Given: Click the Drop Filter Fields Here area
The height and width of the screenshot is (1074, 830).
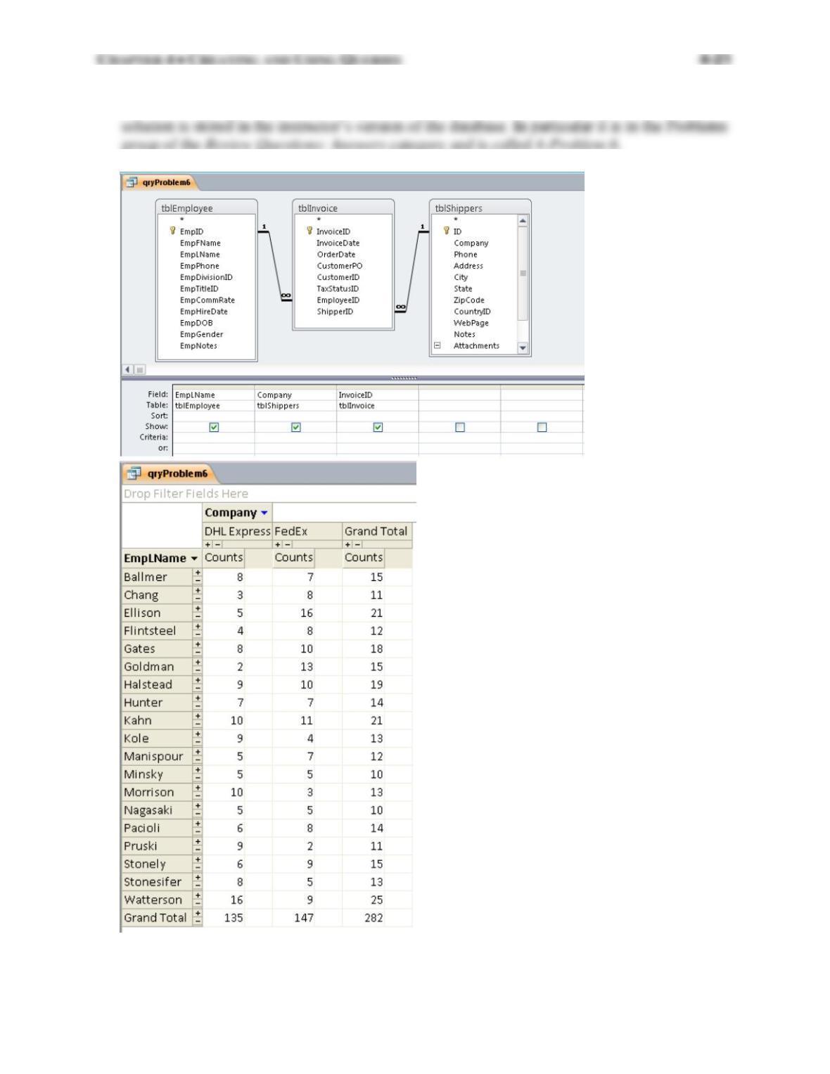Looking at the screenshot, I should click(269, 494).
